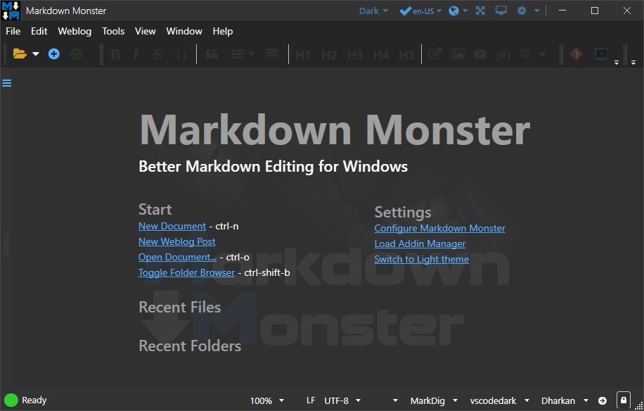
Task: Open Configure Markdown Monster link
Action: point(439,228)
